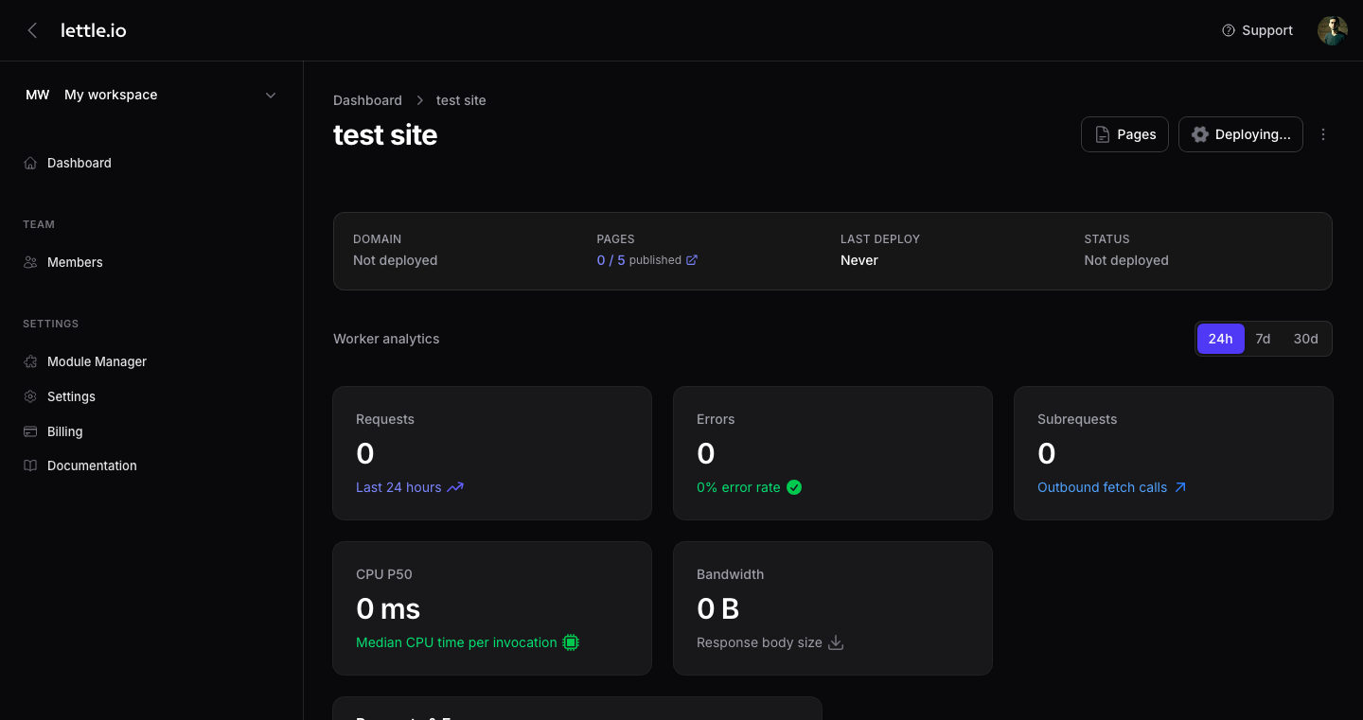Open the three-dot more options menu
1363x720 pixels.
pos(1323,134)
